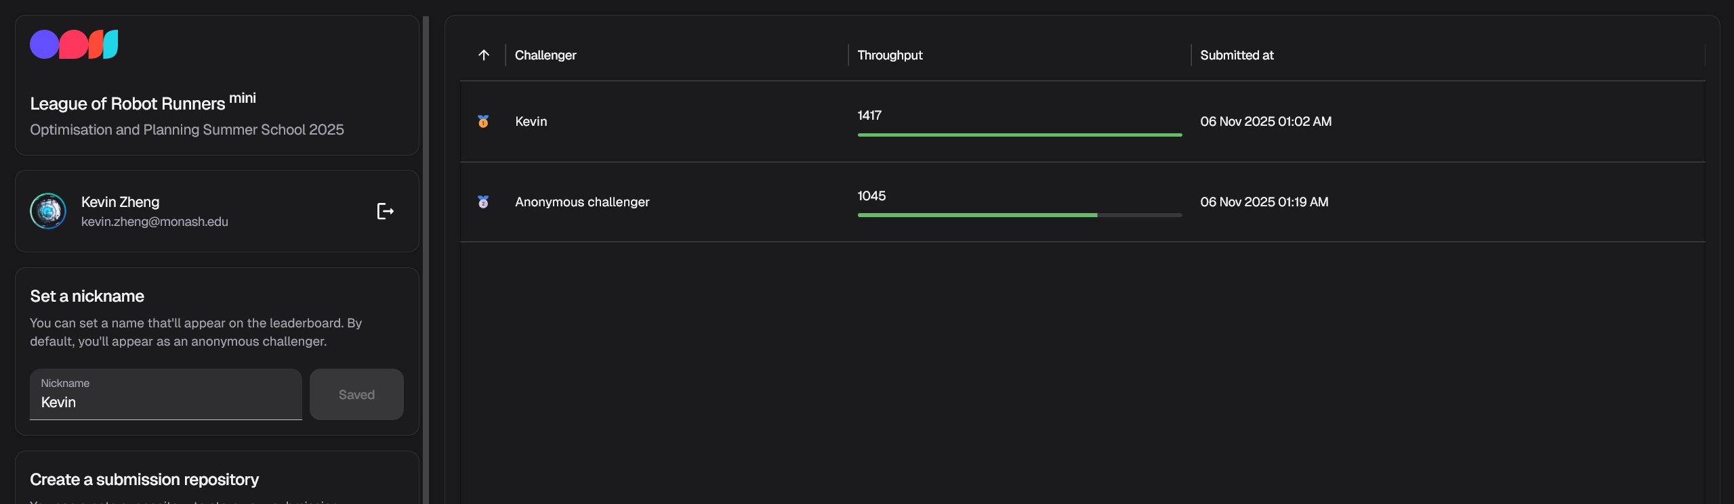Screen dimensions: 1734x504
Task: Select the Anonymous challenger entry name
Action: [x=582, y=202]
